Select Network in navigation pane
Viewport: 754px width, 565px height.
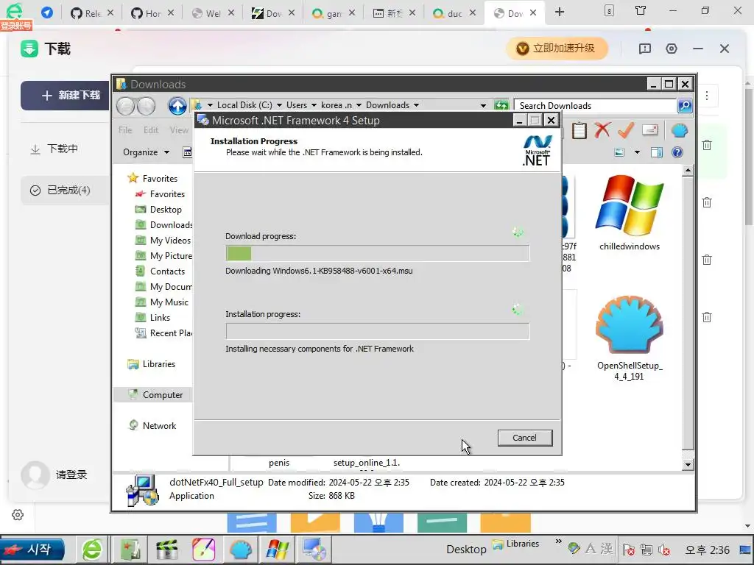coord(152,426)
